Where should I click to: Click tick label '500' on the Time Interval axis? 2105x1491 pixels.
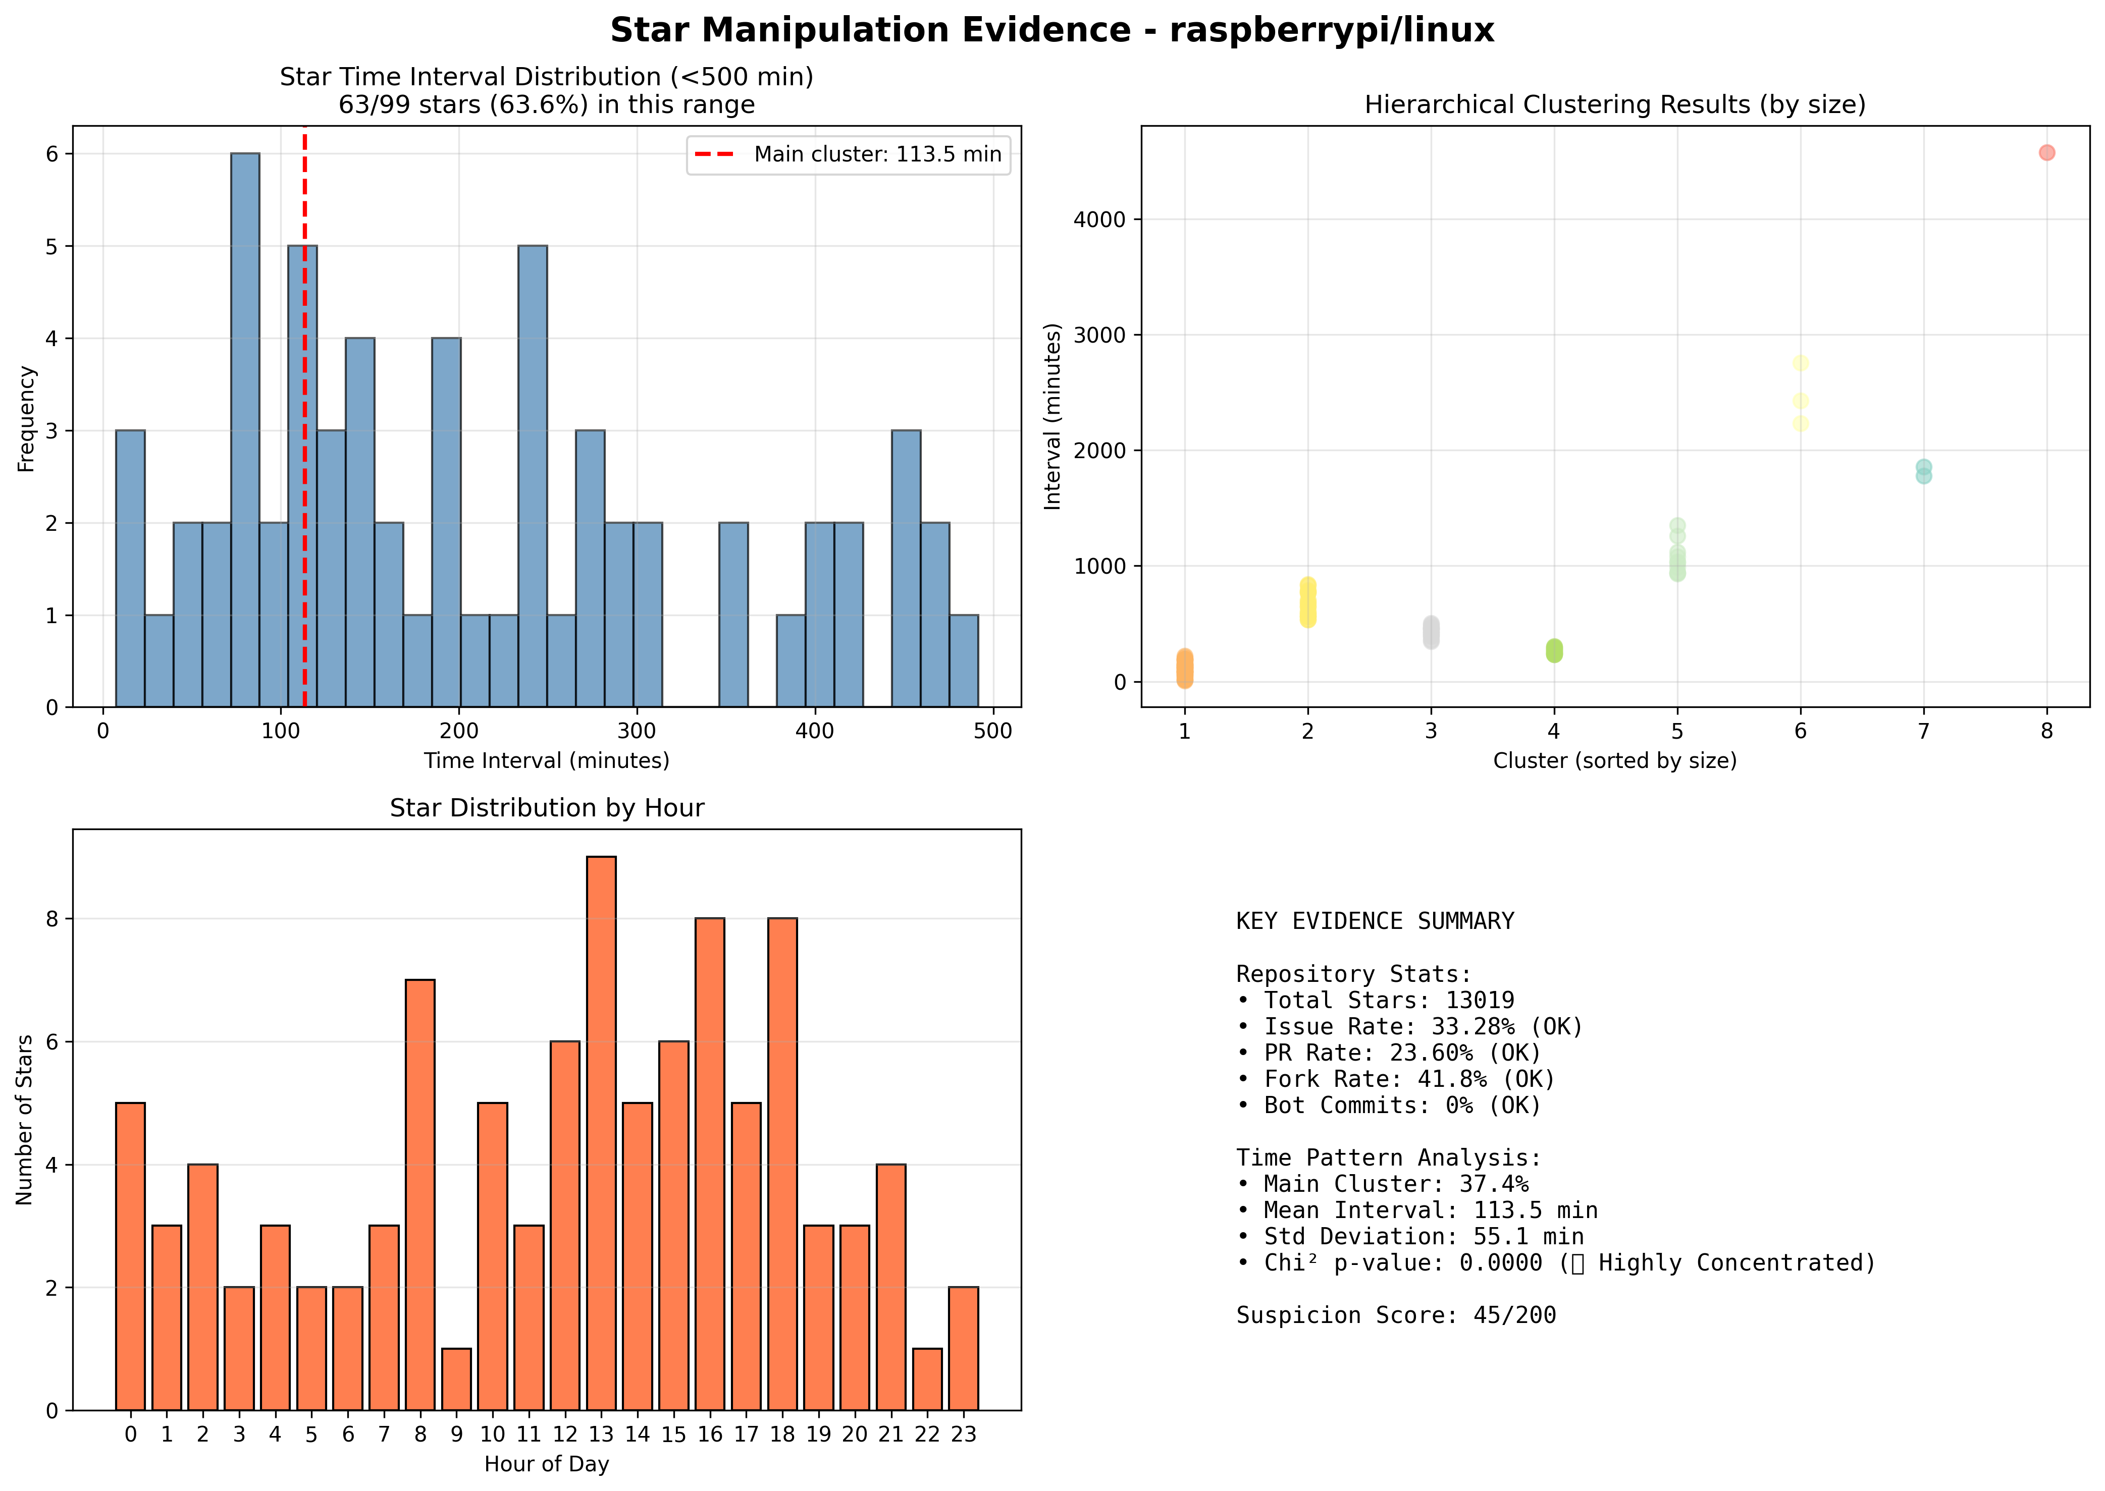tap(993, 732)
